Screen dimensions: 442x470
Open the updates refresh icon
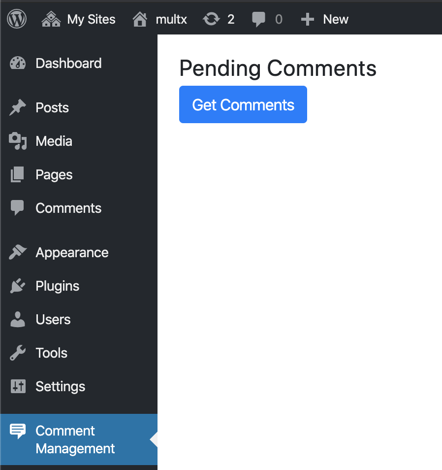[x=212, y=19]
